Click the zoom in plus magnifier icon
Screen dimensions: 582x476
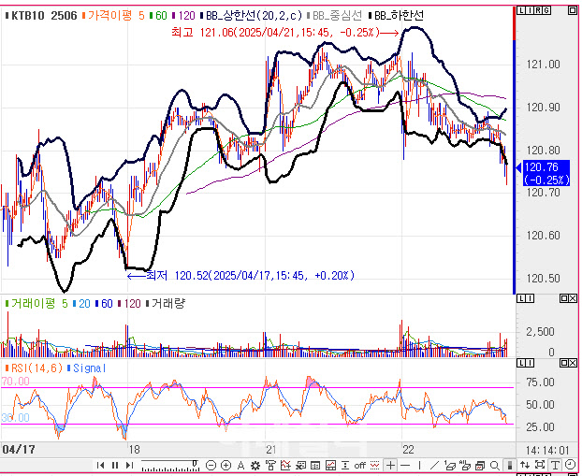pos(226,465)
